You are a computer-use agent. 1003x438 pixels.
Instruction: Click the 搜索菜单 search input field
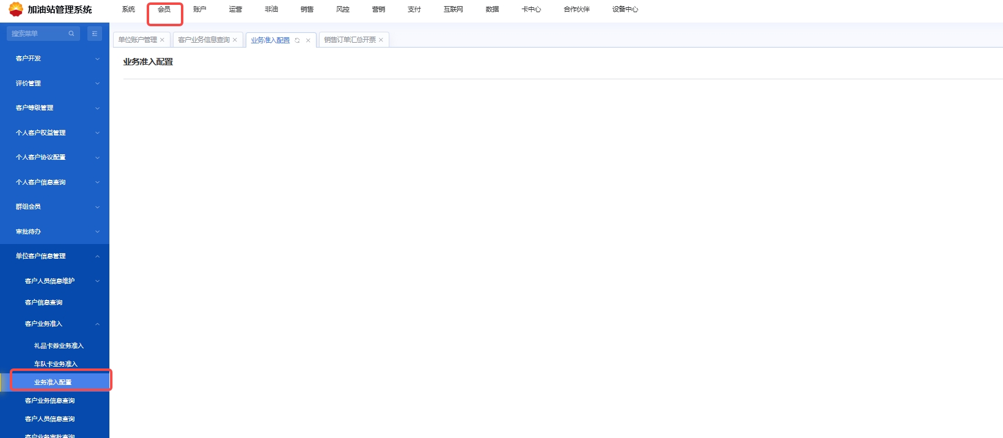38,34
